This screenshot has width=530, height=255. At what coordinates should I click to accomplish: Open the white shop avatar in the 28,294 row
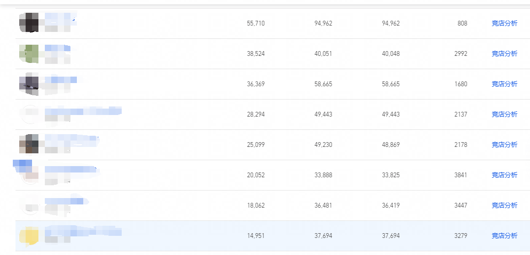29,114
